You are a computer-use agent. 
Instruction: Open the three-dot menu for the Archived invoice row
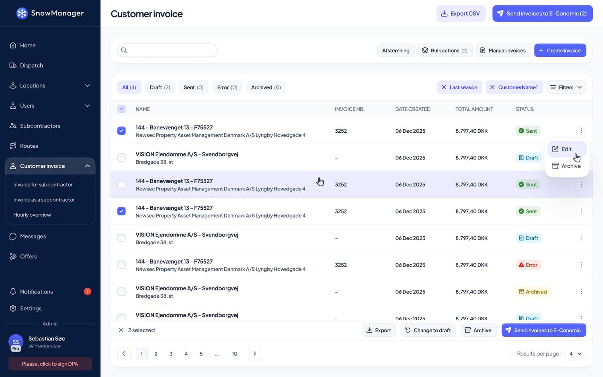pyautogui.click(x=581, y=291)
